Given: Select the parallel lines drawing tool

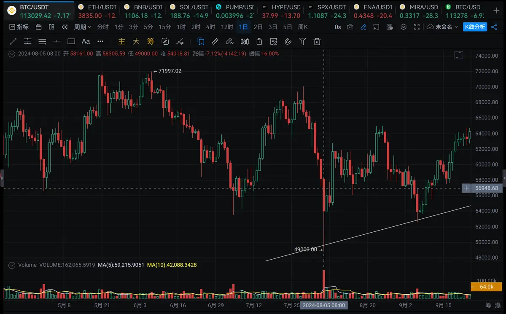Looking at the screenshot, I should click(x=27, y=42).
